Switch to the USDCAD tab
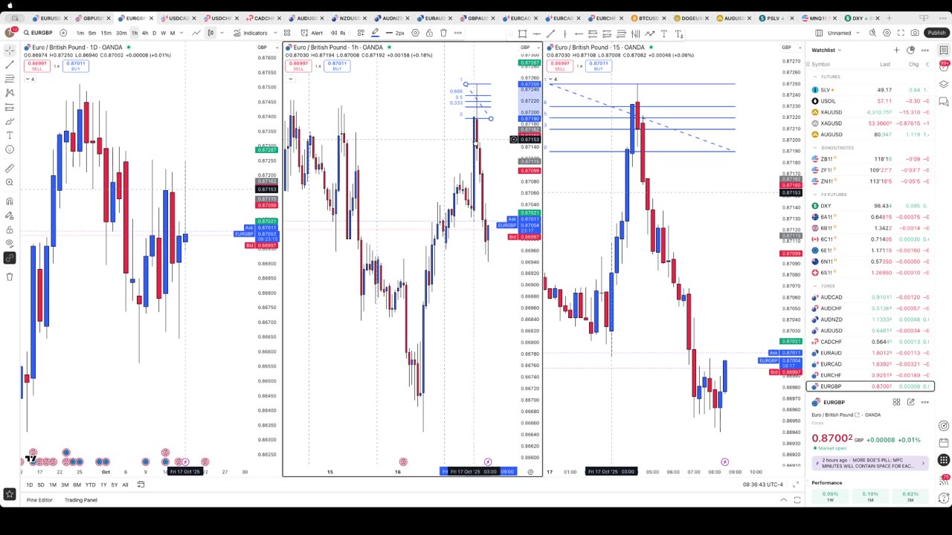The width and height of the screenshot is (952, 535). (x=178, y=18)
